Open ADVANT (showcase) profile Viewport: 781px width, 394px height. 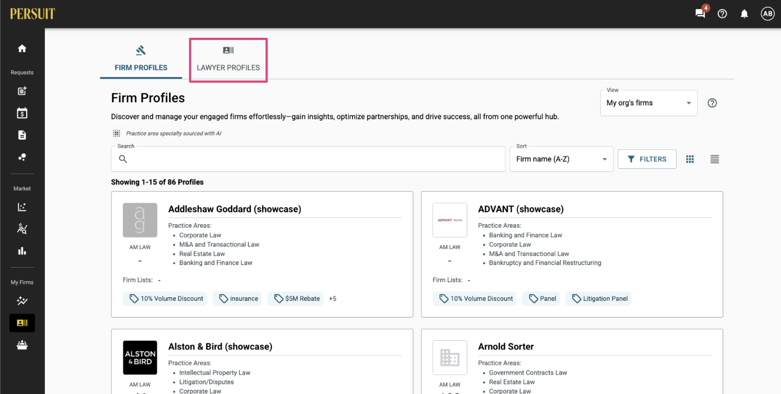tap(521, 209)
